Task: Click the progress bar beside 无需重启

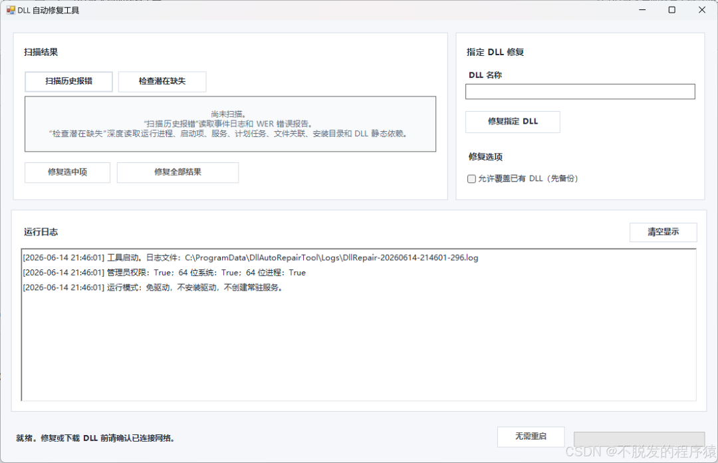Action: coord(640,438)
